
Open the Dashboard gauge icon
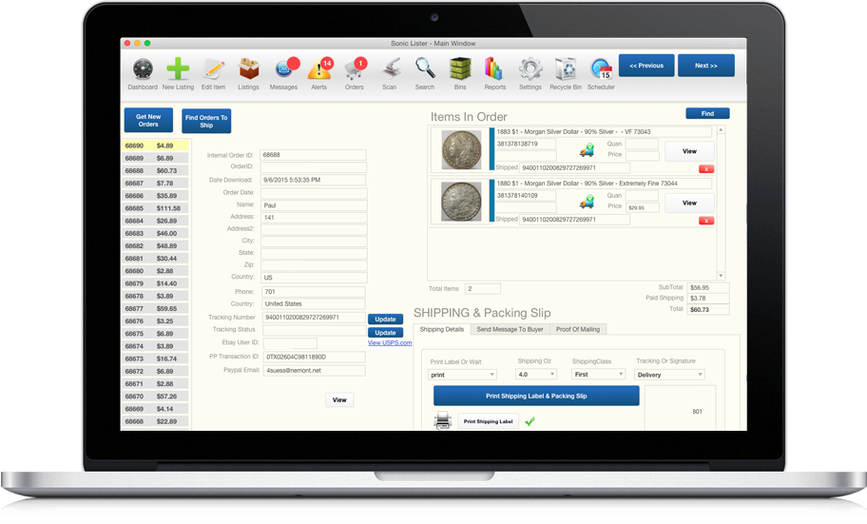pyautogui.click(x=143, y=69)
